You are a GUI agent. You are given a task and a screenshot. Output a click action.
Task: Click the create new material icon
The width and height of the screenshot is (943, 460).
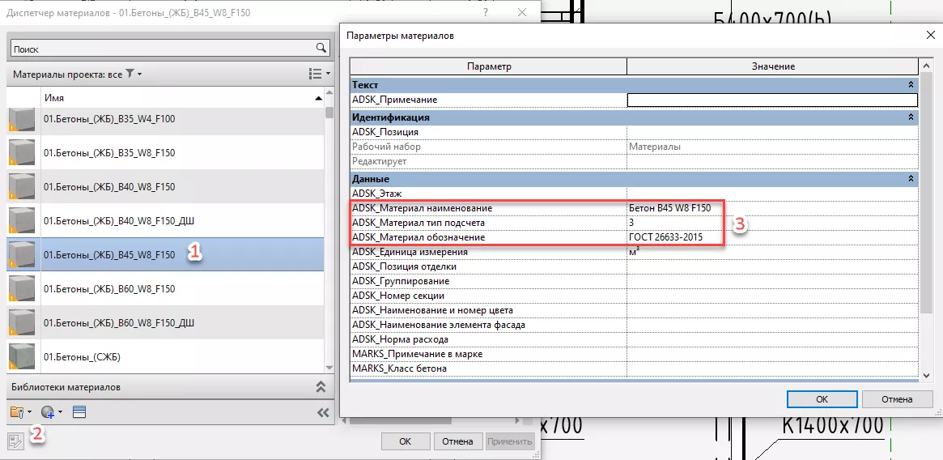pyautogui.click(x=49, y=412)
